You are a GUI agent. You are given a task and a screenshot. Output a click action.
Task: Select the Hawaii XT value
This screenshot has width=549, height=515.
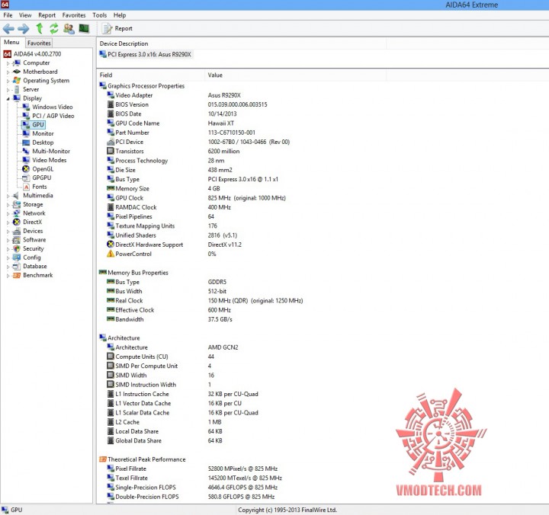221,123
